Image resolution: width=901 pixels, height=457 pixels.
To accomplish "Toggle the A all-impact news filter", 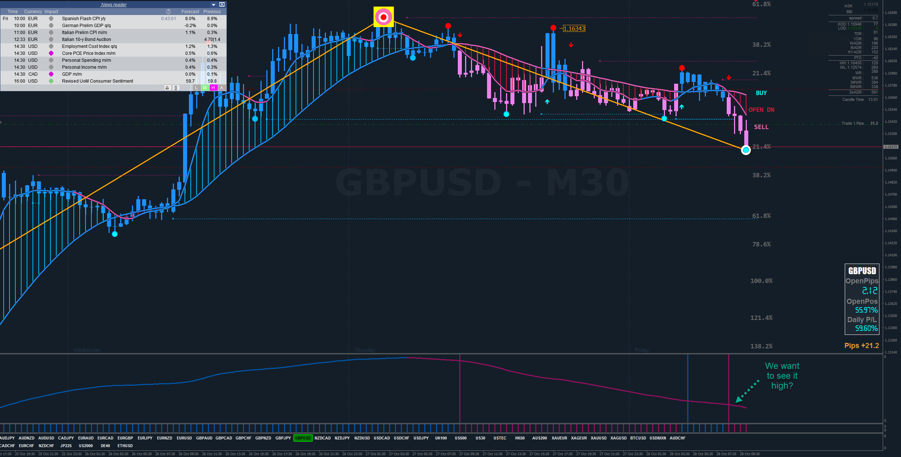I will tap(221, 87).
